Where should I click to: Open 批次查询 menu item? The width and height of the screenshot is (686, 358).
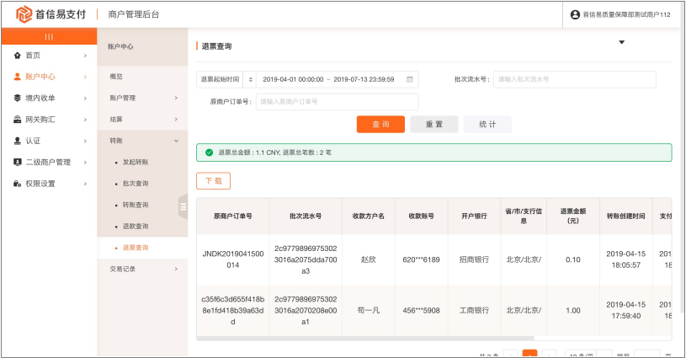click(x=136, y=184)
